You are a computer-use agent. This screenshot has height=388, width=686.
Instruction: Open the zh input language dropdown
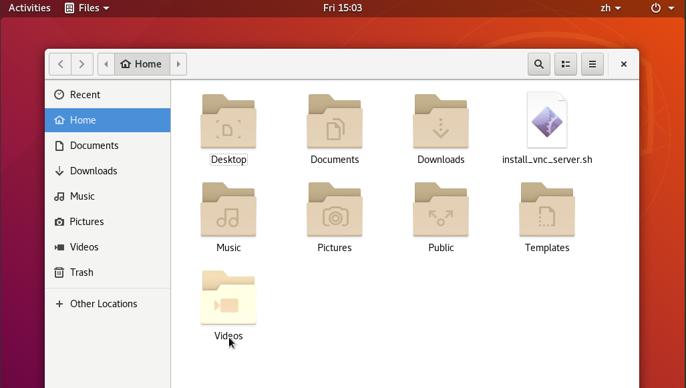[611, 8]
